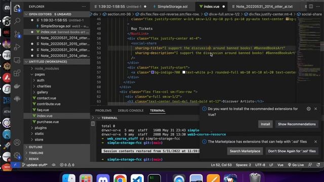
Task: Open Source Control view icon
Action: (x=17, y=34)
